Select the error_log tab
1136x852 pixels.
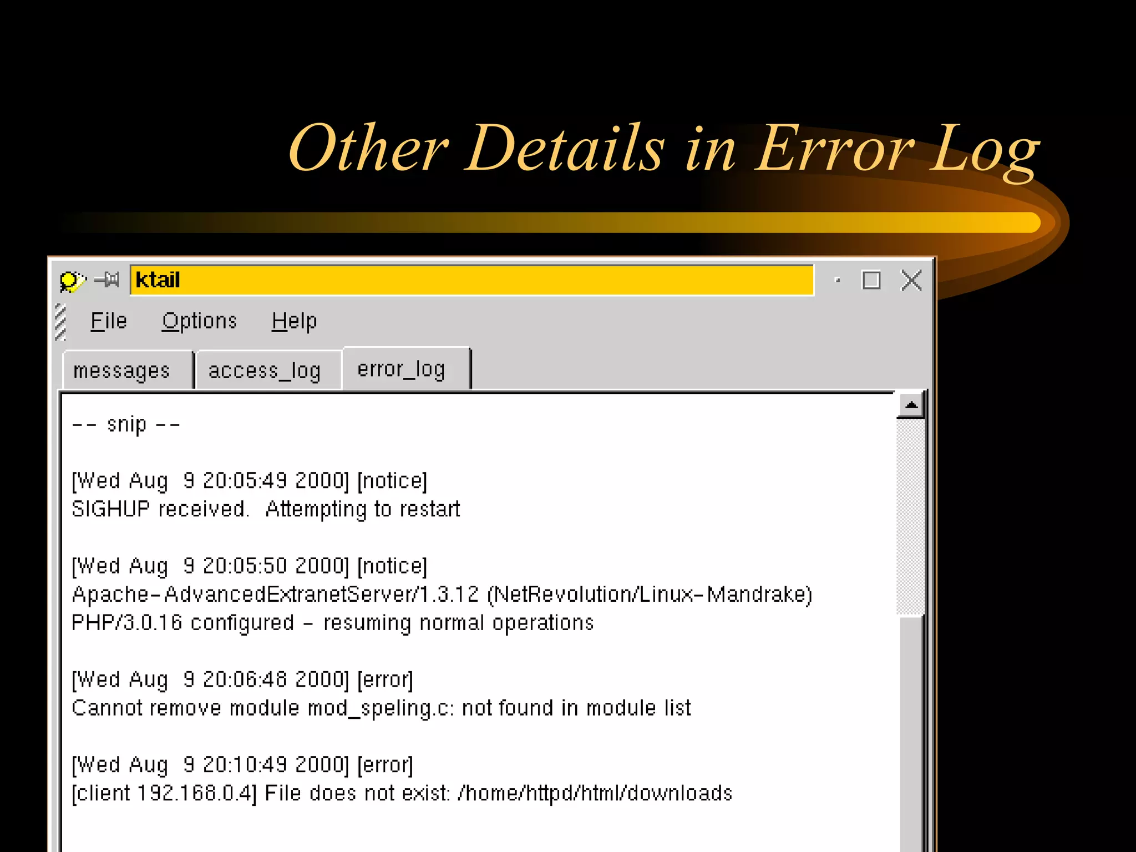click(x=407, y=368)
